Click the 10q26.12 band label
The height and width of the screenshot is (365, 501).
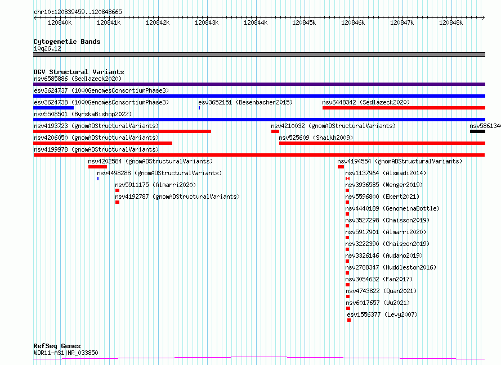click(x=47, y=48)
